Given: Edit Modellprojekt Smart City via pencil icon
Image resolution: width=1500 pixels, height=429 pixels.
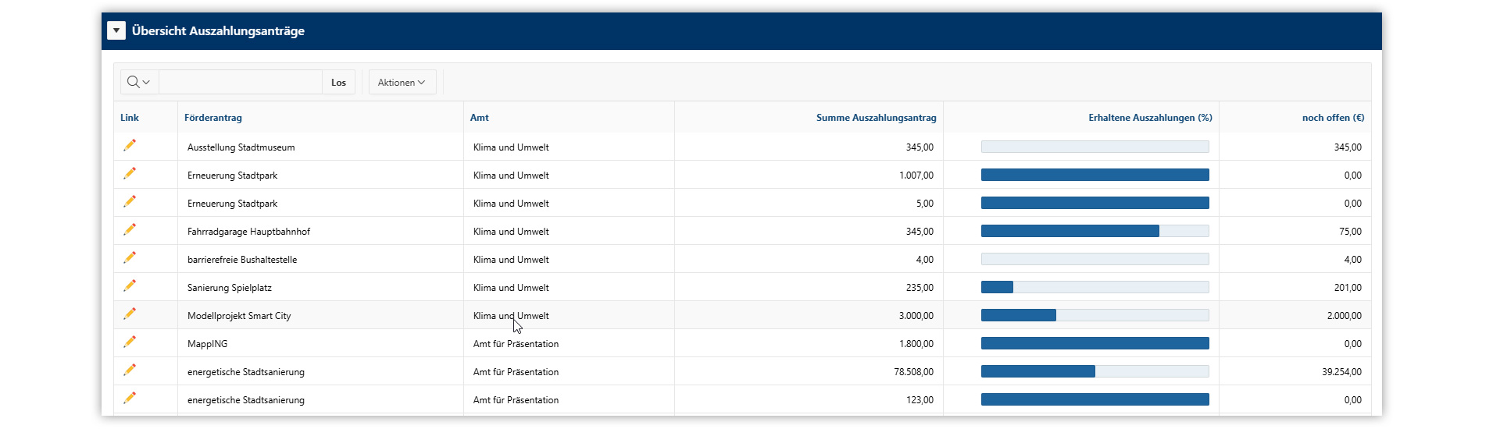Looking at the screenshot, I should (x=130, y=314).
